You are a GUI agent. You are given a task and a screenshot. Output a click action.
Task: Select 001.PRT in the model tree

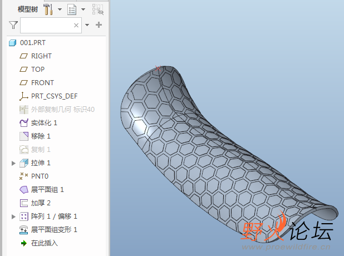coord(33,42)
